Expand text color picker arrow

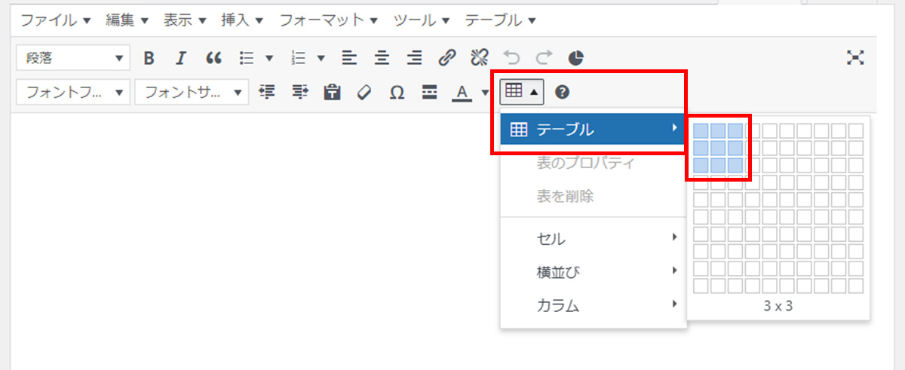[x=484, y=92]
